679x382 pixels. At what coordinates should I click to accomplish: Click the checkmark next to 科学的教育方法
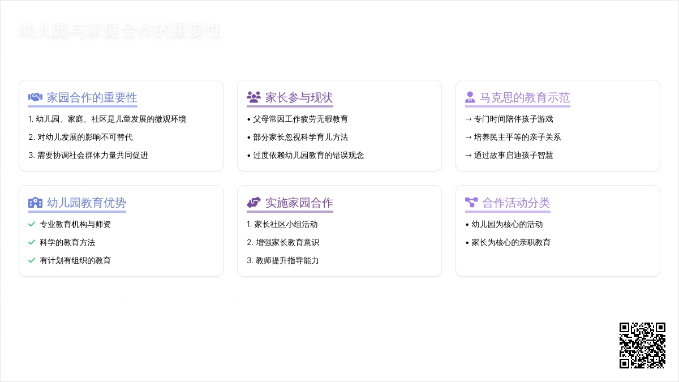pos(32,242)
